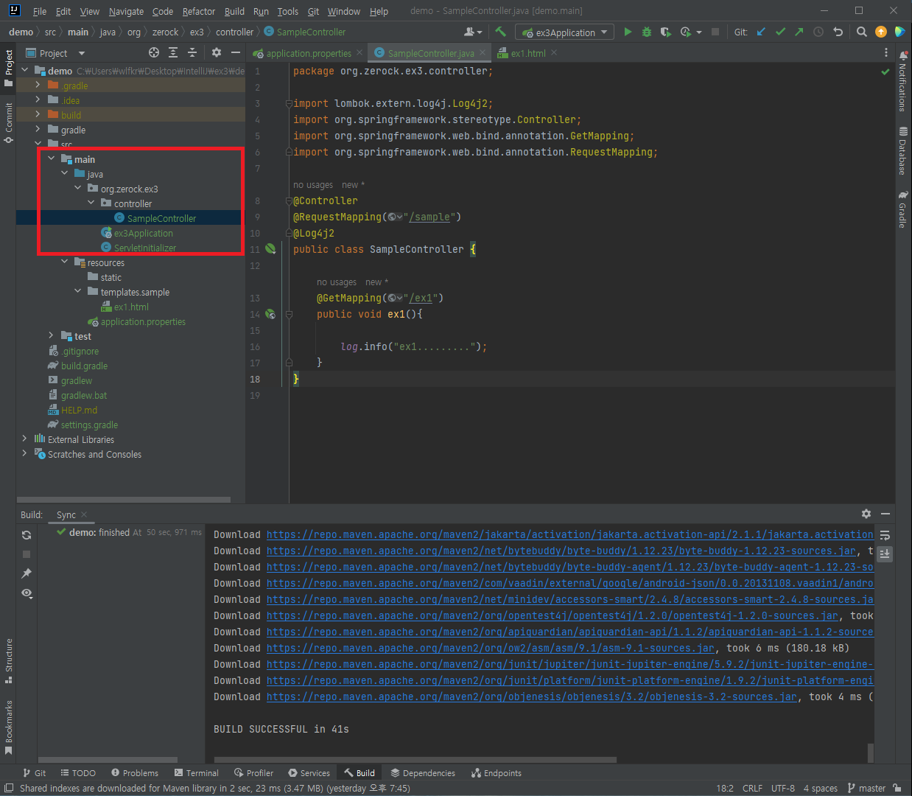Open the Problems tool window

(x=135, y=772)
